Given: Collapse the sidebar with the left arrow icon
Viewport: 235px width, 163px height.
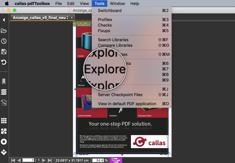Looking at the screenshot, I should click(4, 20).
